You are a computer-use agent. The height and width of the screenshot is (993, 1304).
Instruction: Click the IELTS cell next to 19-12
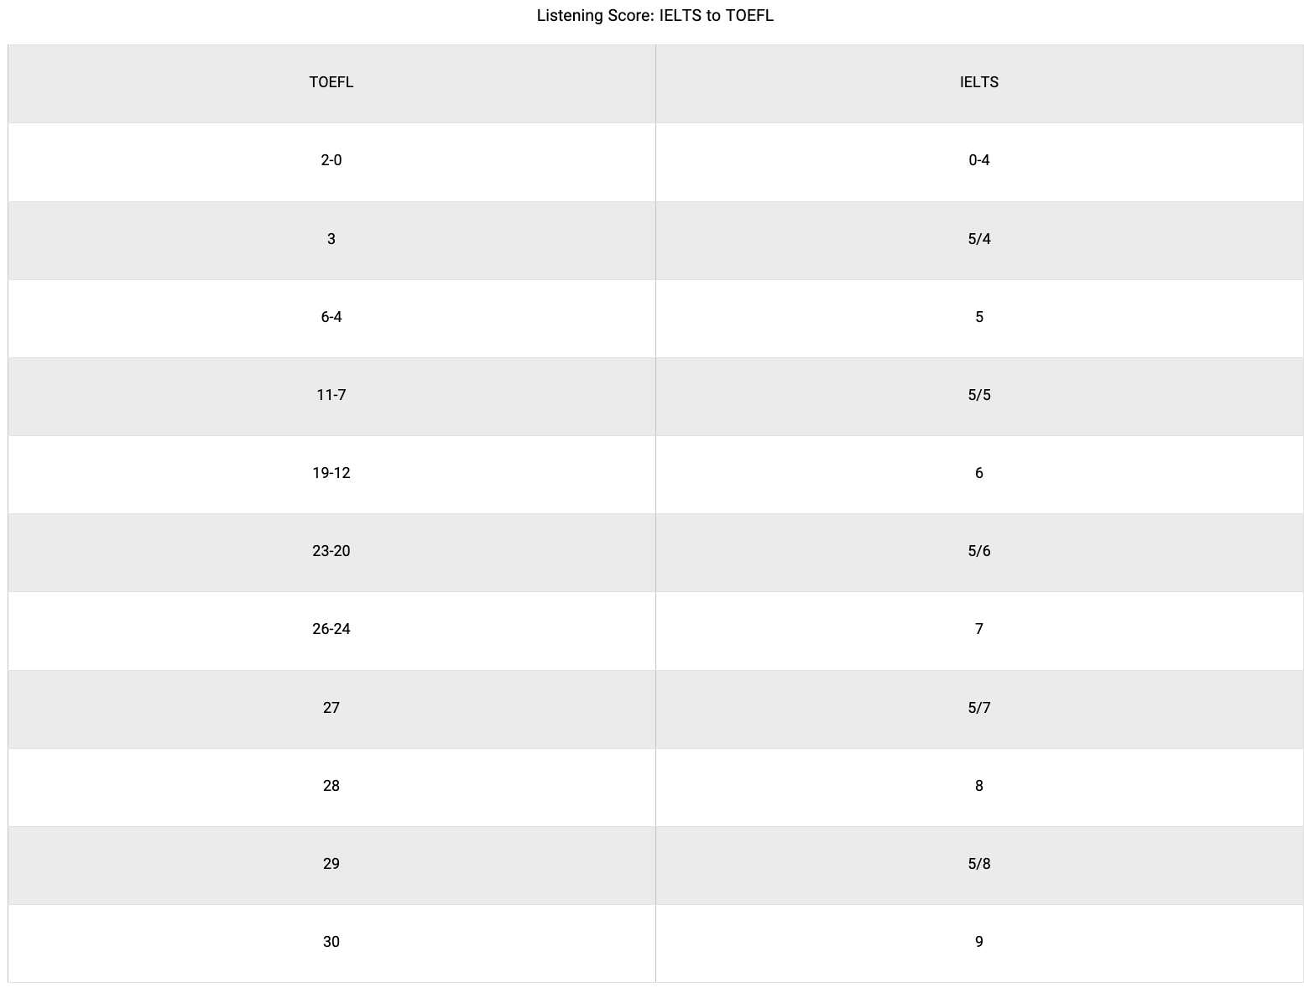click(x=978, y=473)
